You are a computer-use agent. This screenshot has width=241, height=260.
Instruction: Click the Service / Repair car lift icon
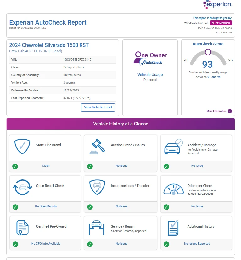(x=97, y=228)
